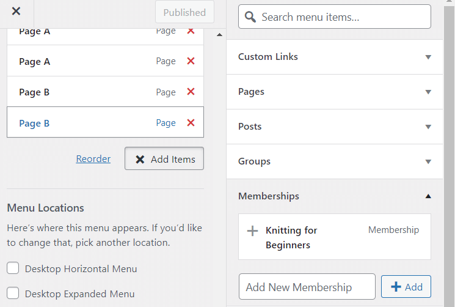
Task: Remove the selected blue Page B item
Action: click(x=191, y=122)
